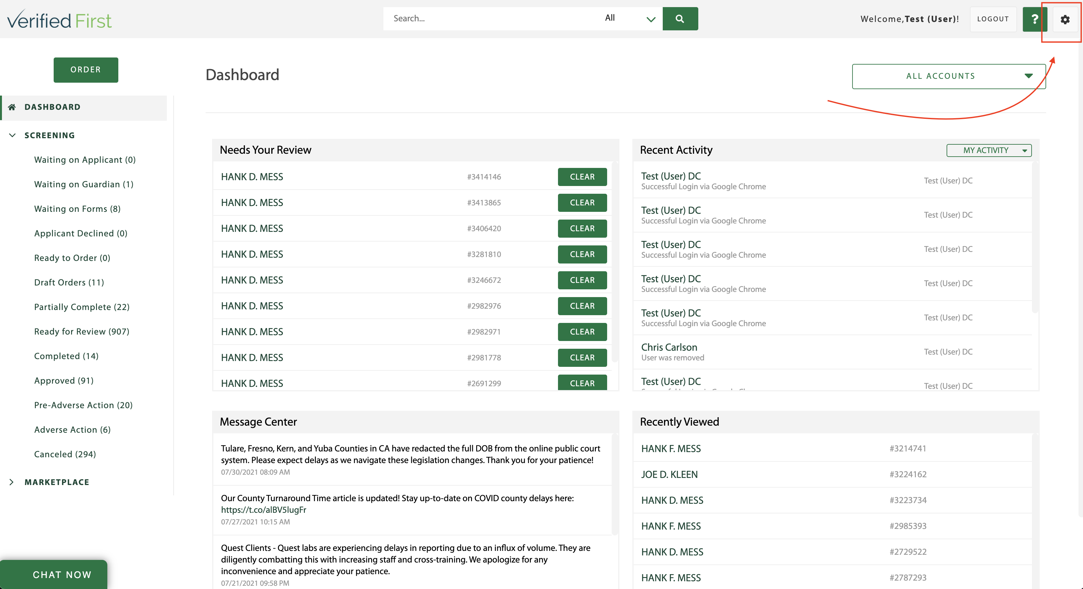
Task: Open Pre-Adverse Action (20)
Action: pyautogui.click(x=83, y=406)
